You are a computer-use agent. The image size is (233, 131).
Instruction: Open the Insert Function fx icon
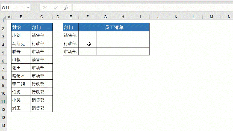click(66, 8)
